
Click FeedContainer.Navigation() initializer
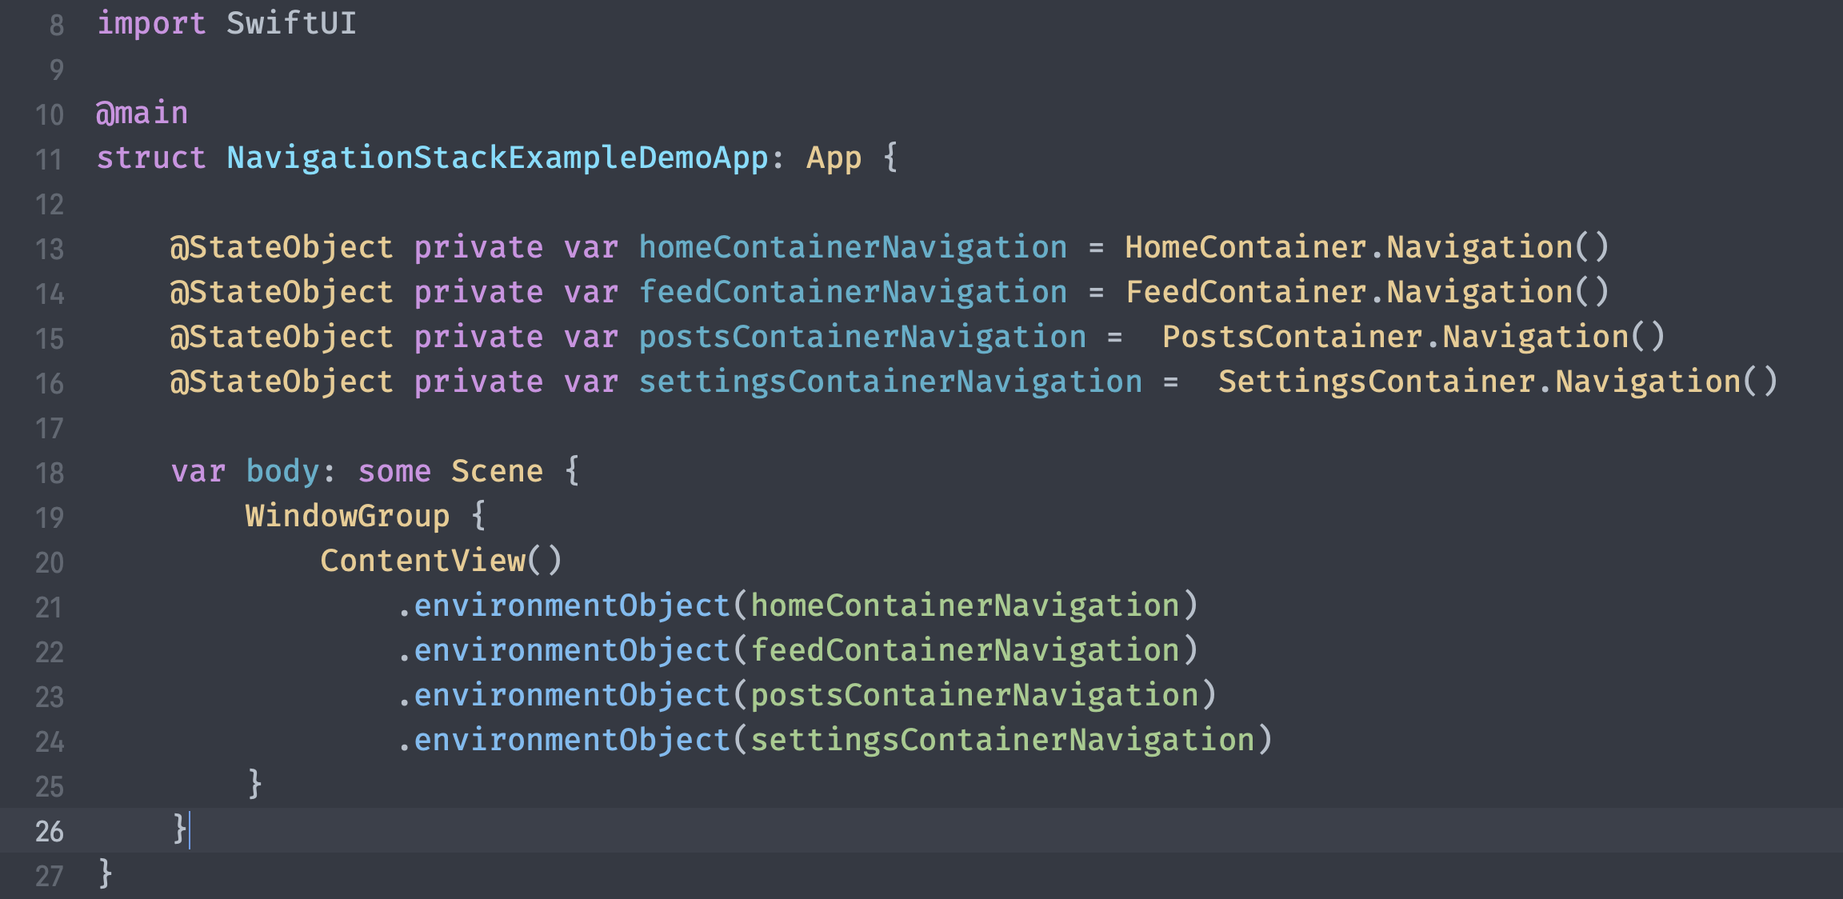(1366, 293)
